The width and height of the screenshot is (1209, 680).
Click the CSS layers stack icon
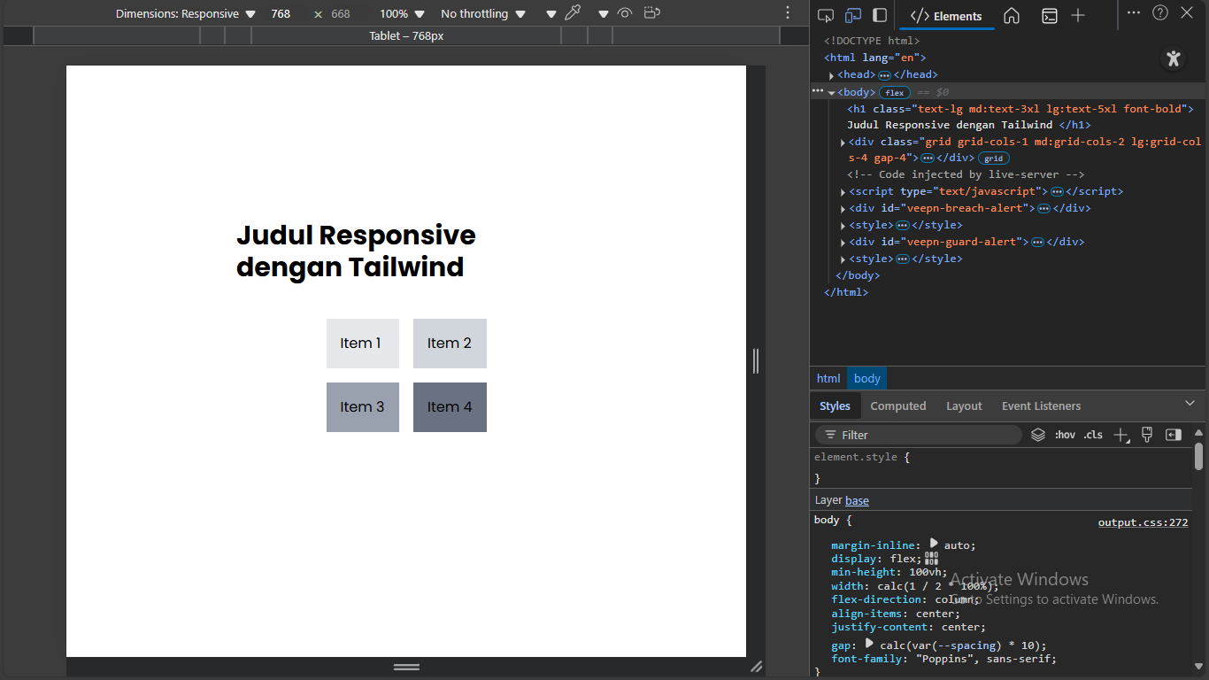(1038, 435)
